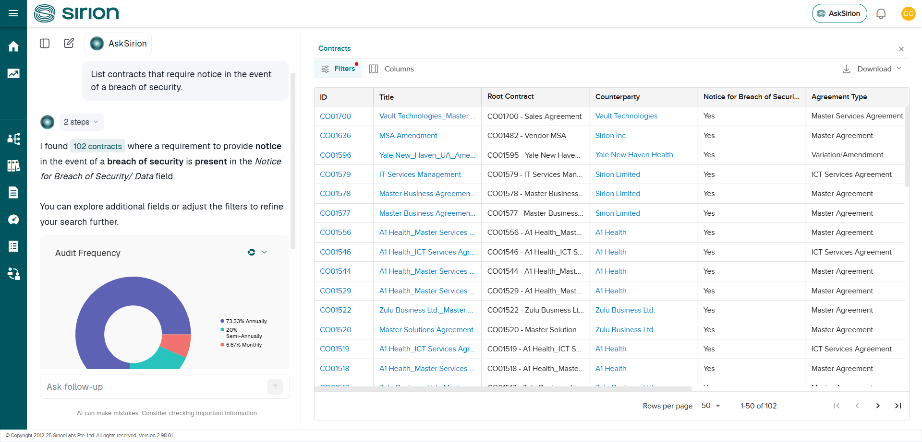922x442 pixels.
Task: Open the library books sidebar icon
Action: 13,166
